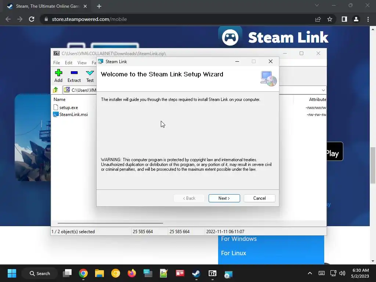Select setup.exe in 7-Zip file list

(69, 108)
